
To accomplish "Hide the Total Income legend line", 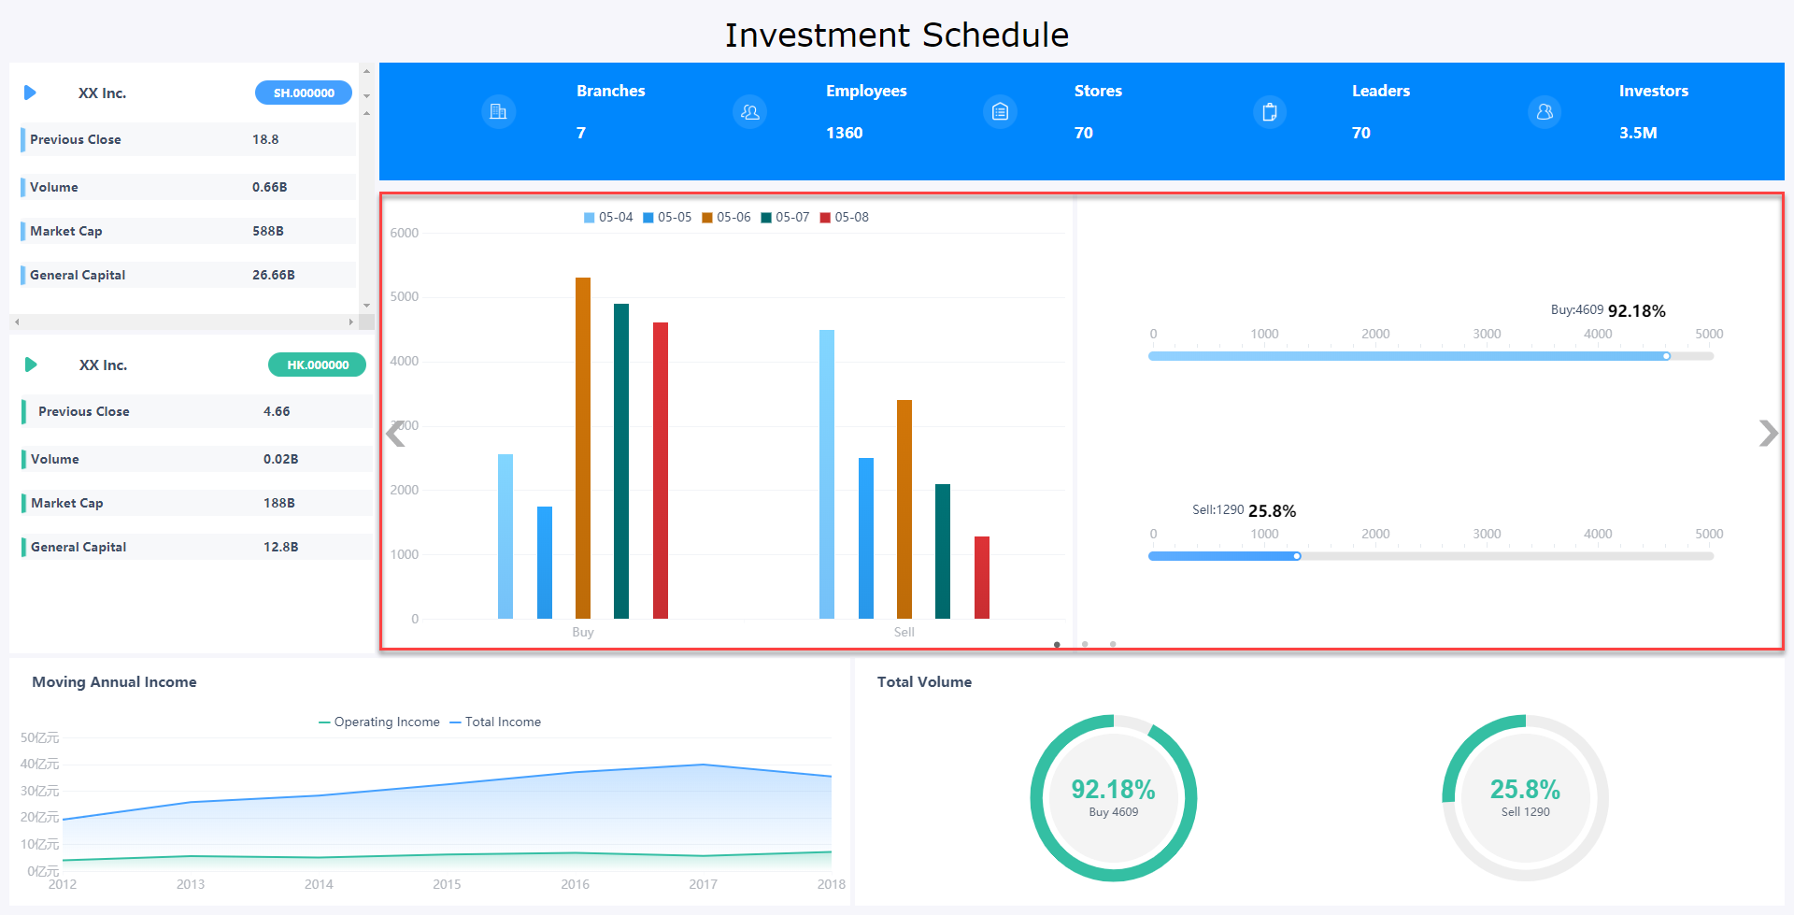I will pyautogui.click(x=495, y=722).
